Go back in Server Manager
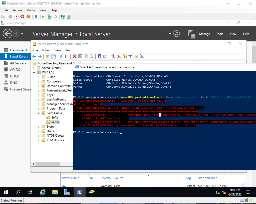Image resolution: width=256 pixels, height=204 pixels. [7, 34]
